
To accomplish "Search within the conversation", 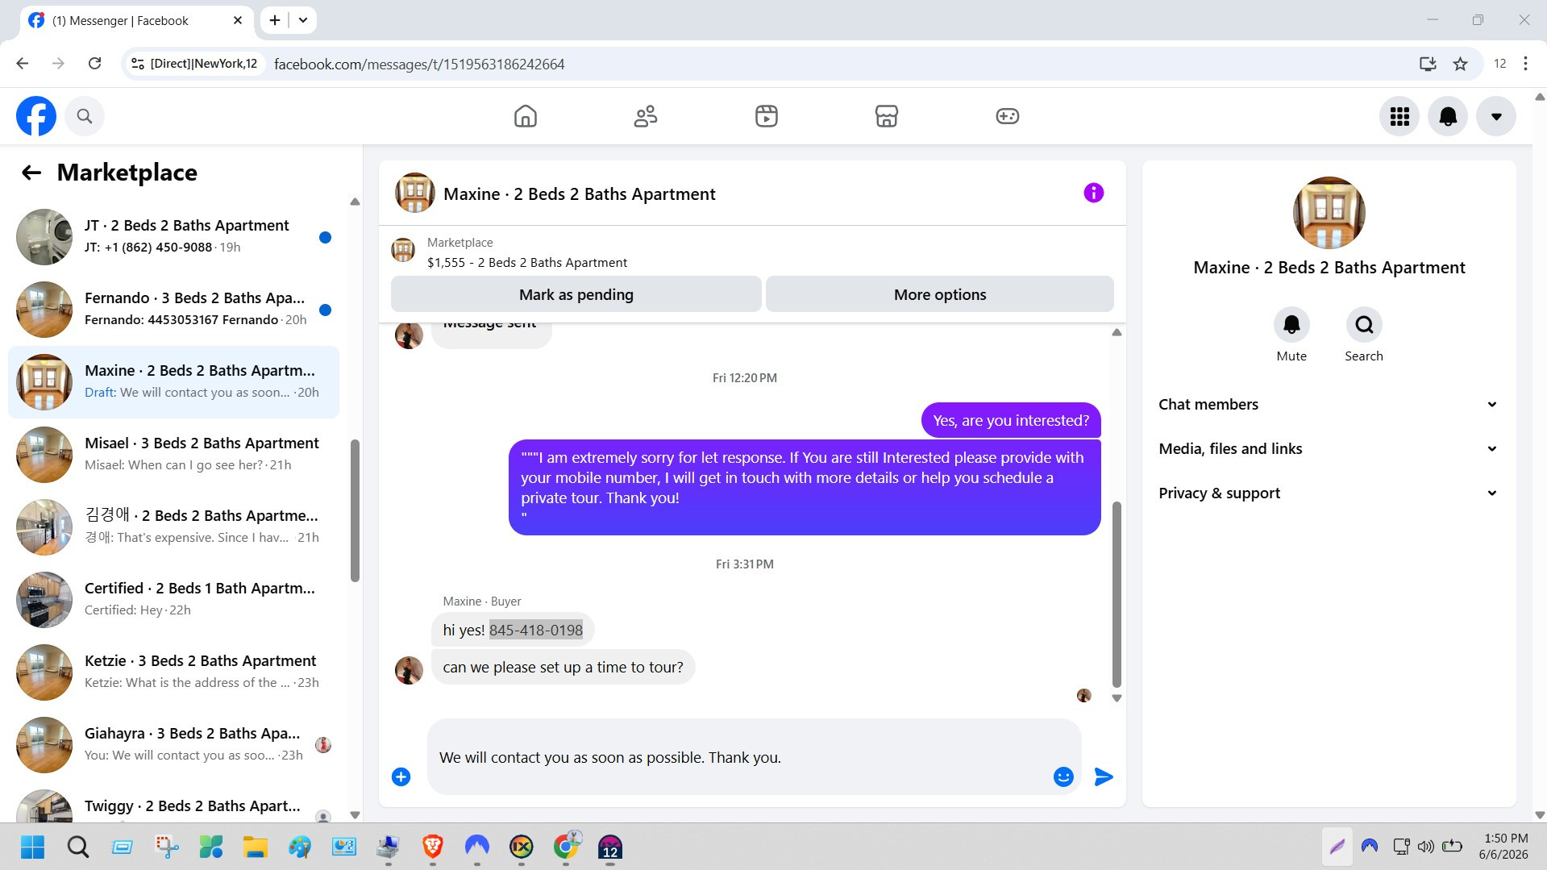I will coord(1364,324).
